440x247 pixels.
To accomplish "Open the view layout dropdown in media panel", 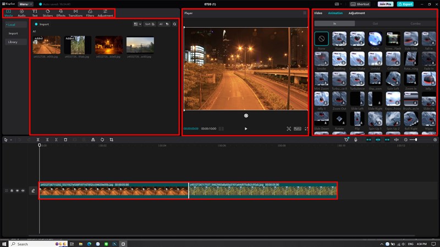I will pyautogui.click(x=137, y=24).
